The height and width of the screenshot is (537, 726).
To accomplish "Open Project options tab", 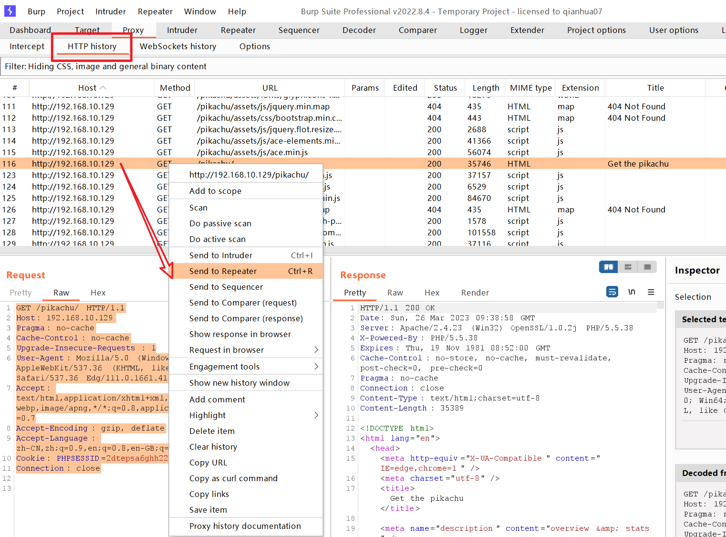I will tap(596, 30).
